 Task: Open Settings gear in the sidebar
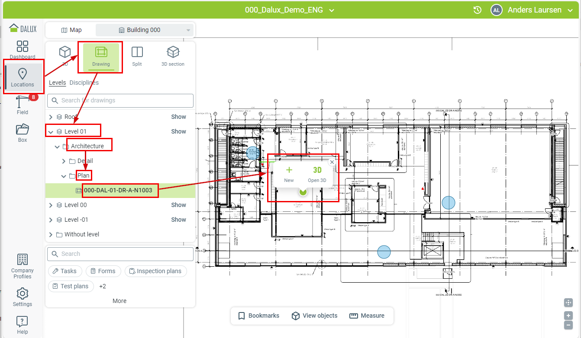coord(23,297)
